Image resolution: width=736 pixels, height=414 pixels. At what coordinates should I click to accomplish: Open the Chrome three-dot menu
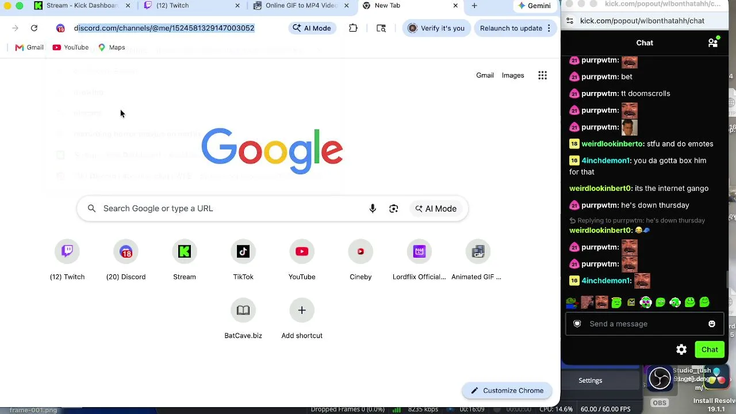[x=549, y=28]
